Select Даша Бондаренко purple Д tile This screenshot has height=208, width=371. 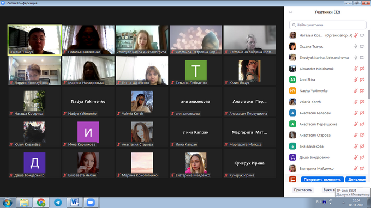(x=34, y=163)
